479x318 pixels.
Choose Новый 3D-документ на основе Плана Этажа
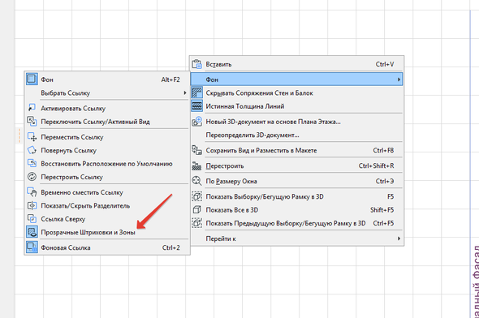click(296, 122)
